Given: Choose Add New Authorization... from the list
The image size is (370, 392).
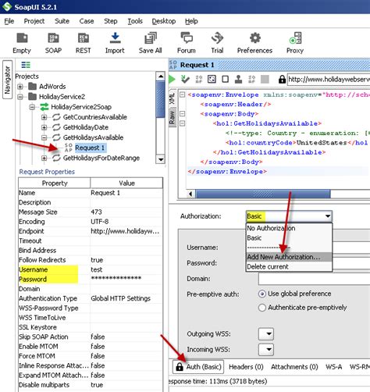Looking at the screenshot, I should coord(289,257).
